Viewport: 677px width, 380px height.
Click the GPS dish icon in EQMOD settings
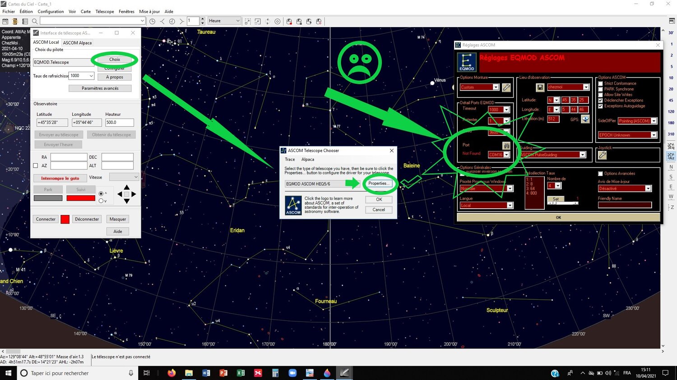585,119
